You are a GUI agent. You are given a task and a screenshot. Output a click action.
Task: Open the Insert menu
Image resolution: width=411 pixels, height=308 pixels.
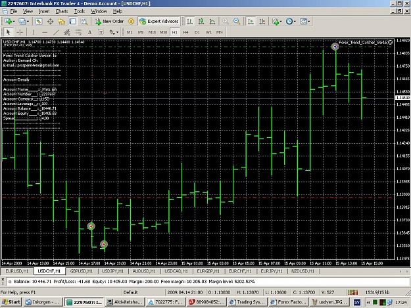click(x=44, y=12)
